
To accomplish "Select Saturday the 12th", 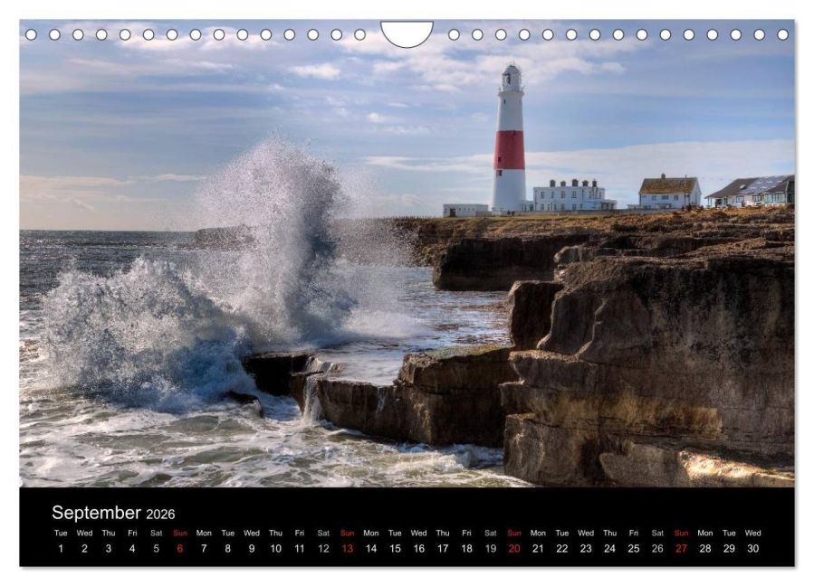I will coord(323,549).
